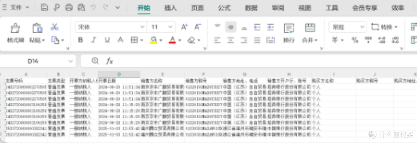Image resolution: width=417 pixels, height=143 pixels.
Task: Switch to the Insert (插入) tab
Action: [171, 8]
